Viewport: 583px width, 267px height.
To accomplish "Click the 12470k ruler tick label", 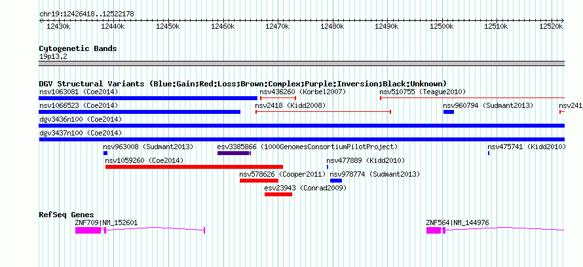I will coord(278,26).
